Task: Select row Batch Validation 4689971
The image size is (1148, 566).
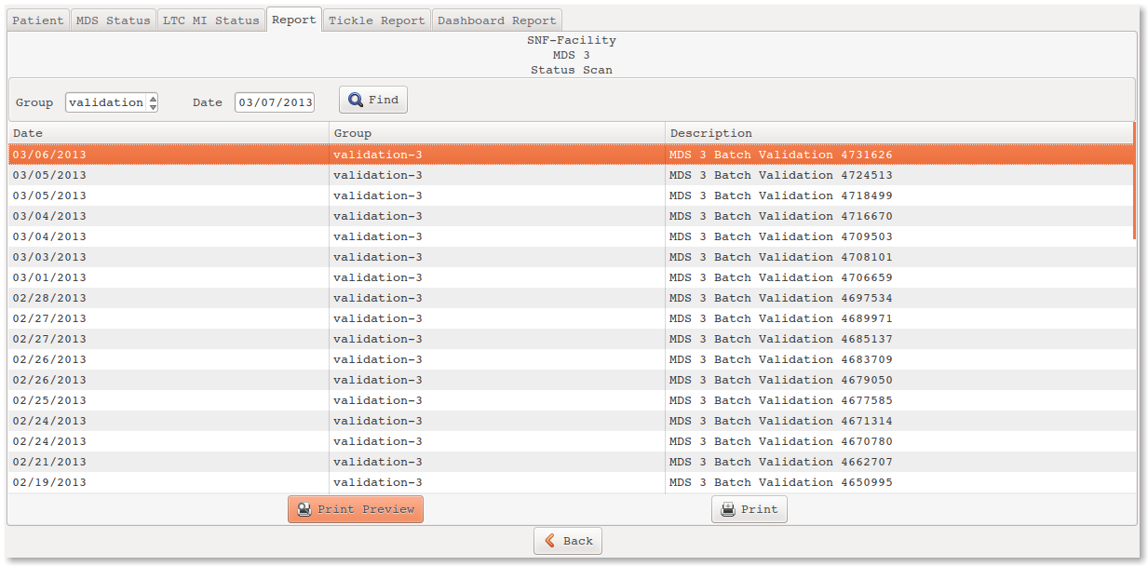Action: (571, 318)
